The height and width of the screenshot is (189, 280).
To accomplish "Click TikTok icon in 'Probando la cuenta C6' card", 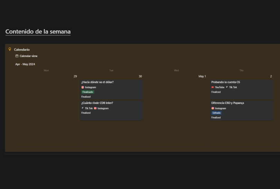I will click(227, 87).
